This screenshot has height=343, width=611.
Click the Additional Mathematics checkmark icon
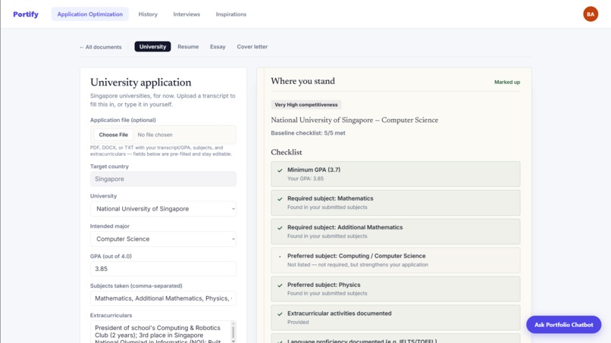click(x=280, y=228)
